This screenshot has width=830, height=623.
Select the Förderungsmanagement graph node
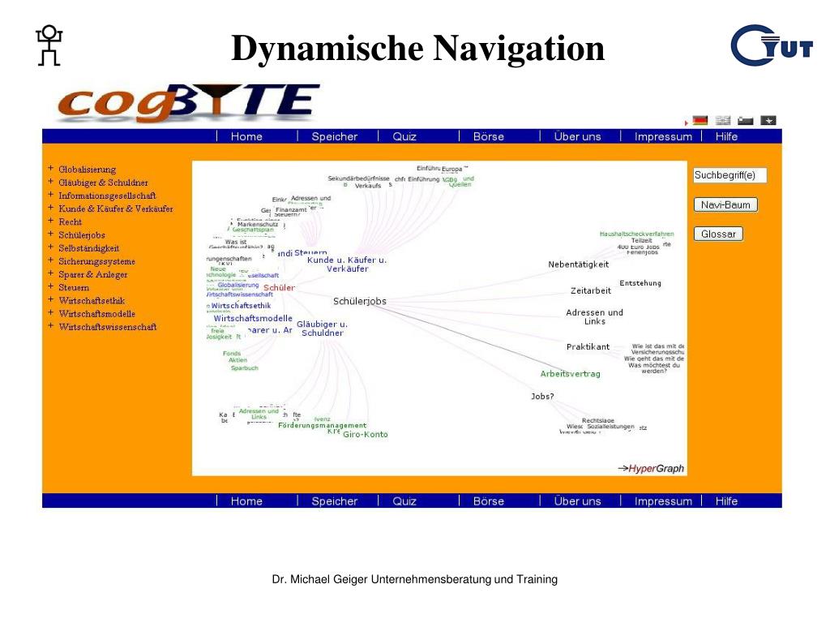tap(323, 425)
